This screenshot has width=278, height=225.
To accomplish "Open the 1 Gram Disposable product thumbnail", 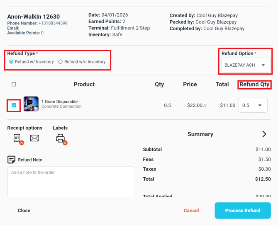I will click(31, 104).
